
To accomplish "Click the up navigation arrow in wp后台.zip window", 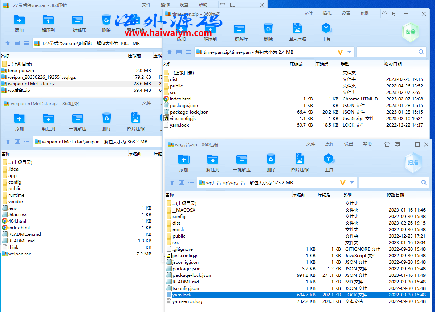I will (172, 182).
